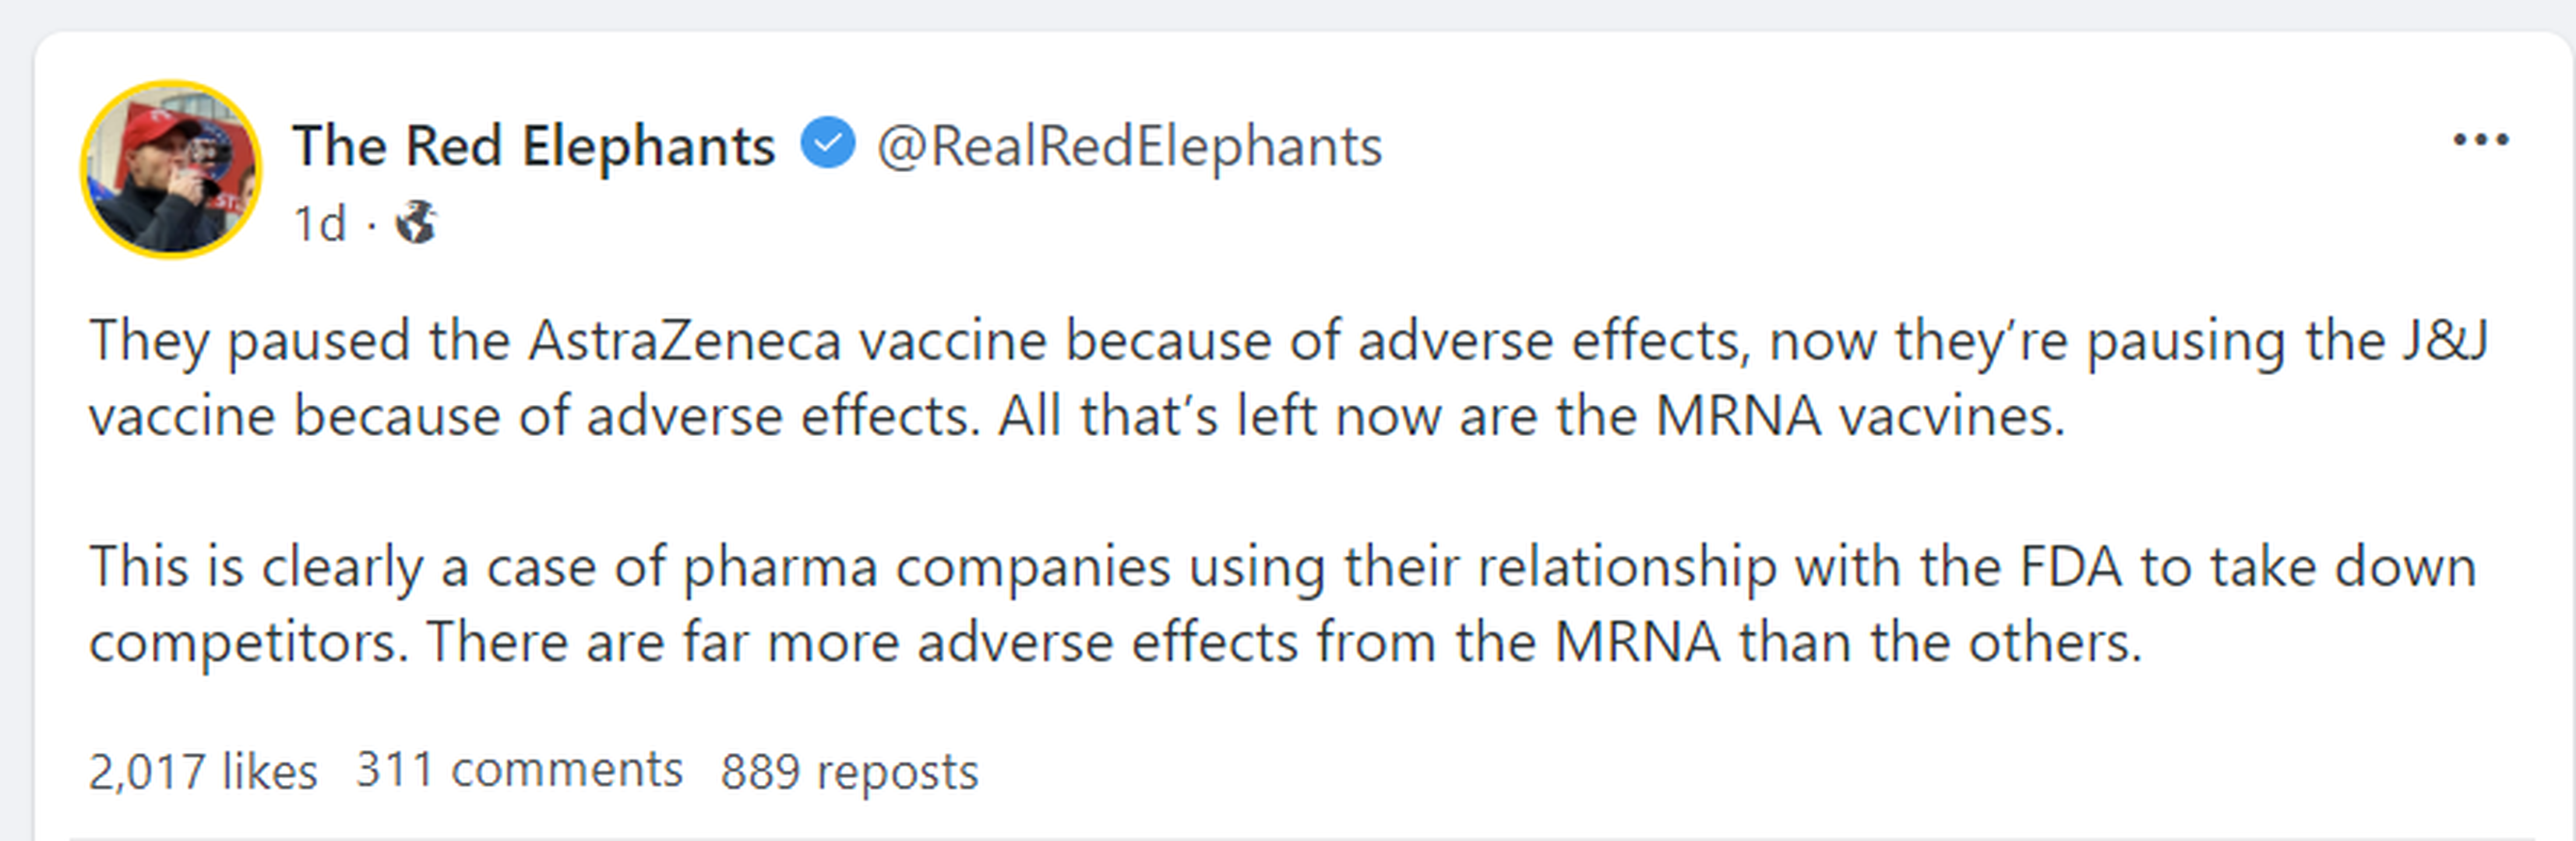The height and width of the screenshot is (841, 2576).
Task: Open the three-dot post options menu
Action: click(x=2480, y=140)
